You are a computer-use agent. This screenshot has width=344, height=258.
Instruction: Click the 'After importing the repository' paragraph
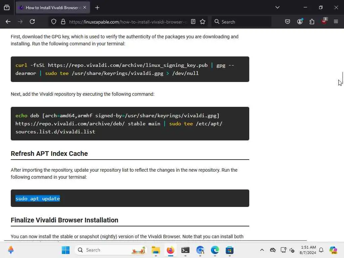(124, 174)
